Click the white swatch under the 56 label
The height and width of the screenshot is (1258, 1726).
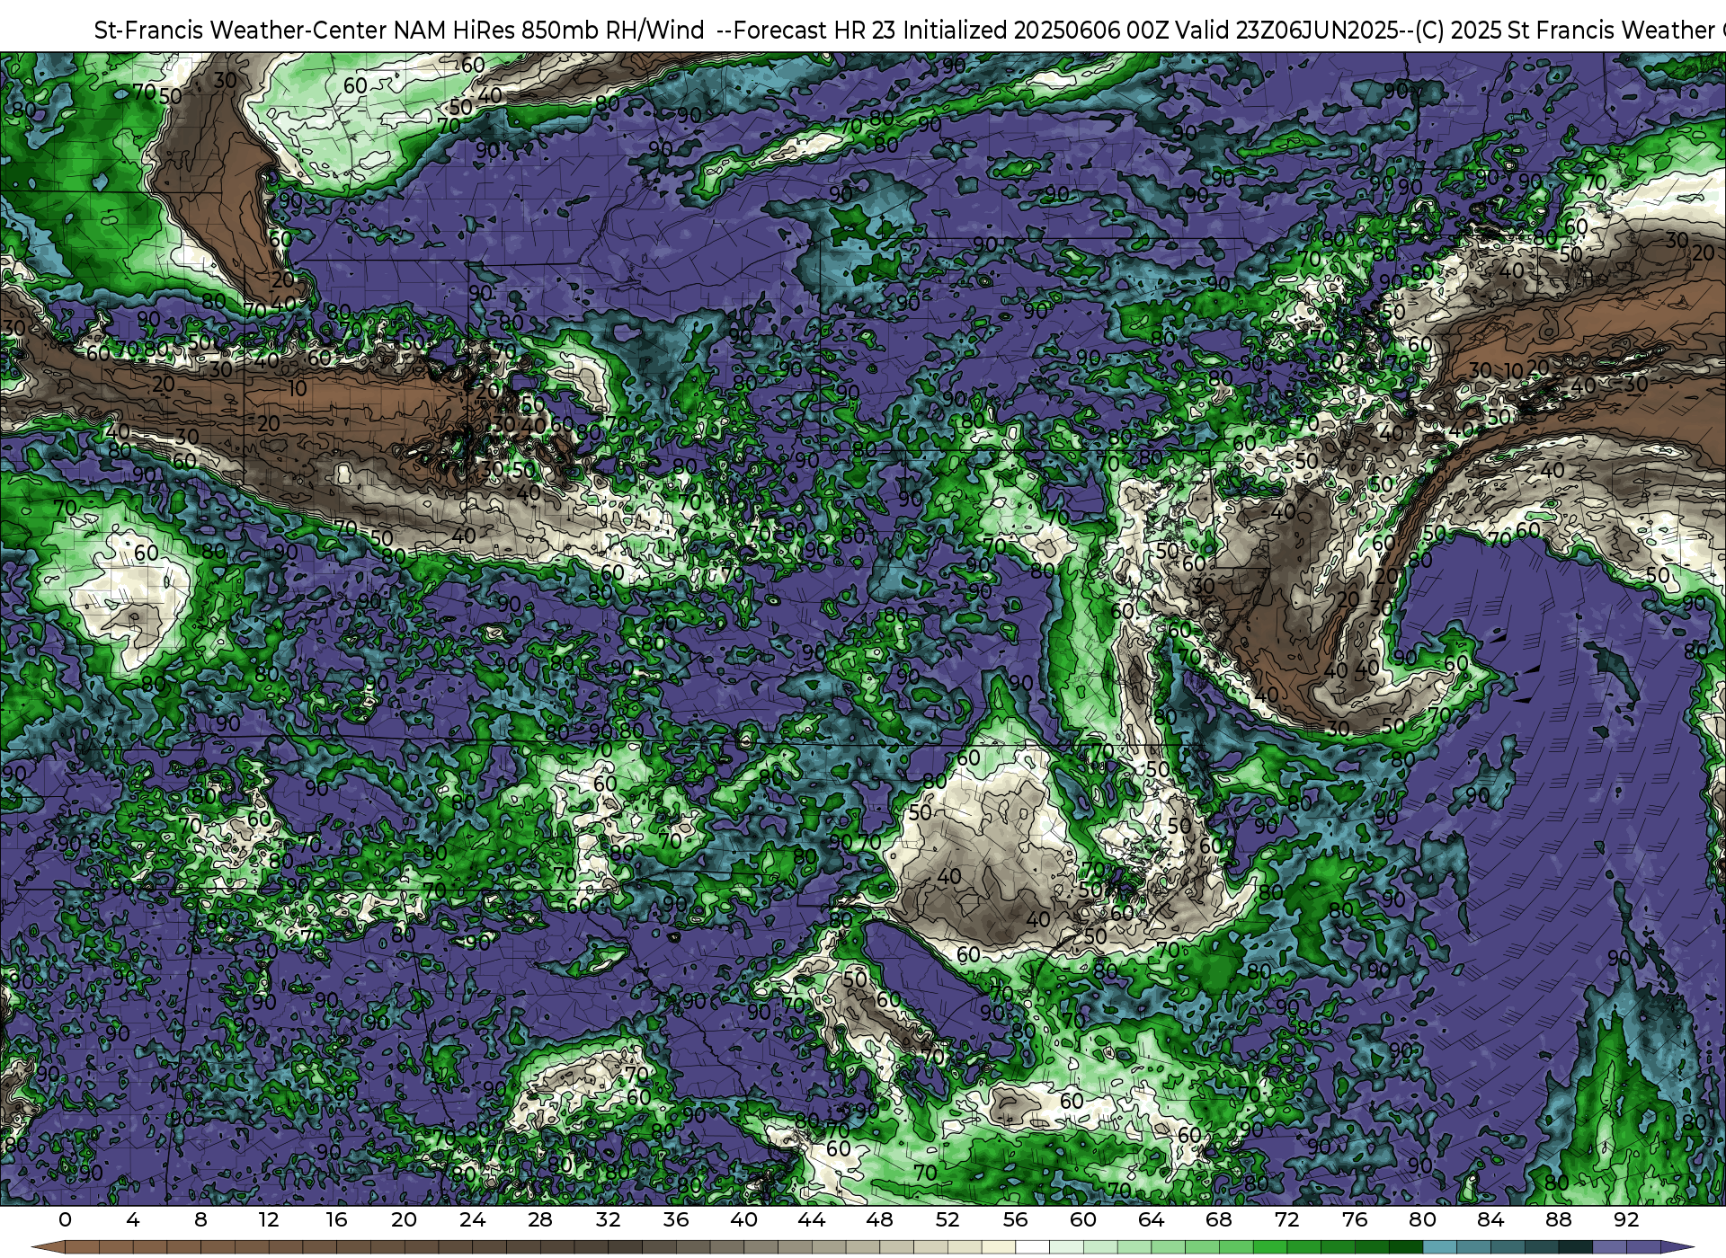[1032, 1247]
